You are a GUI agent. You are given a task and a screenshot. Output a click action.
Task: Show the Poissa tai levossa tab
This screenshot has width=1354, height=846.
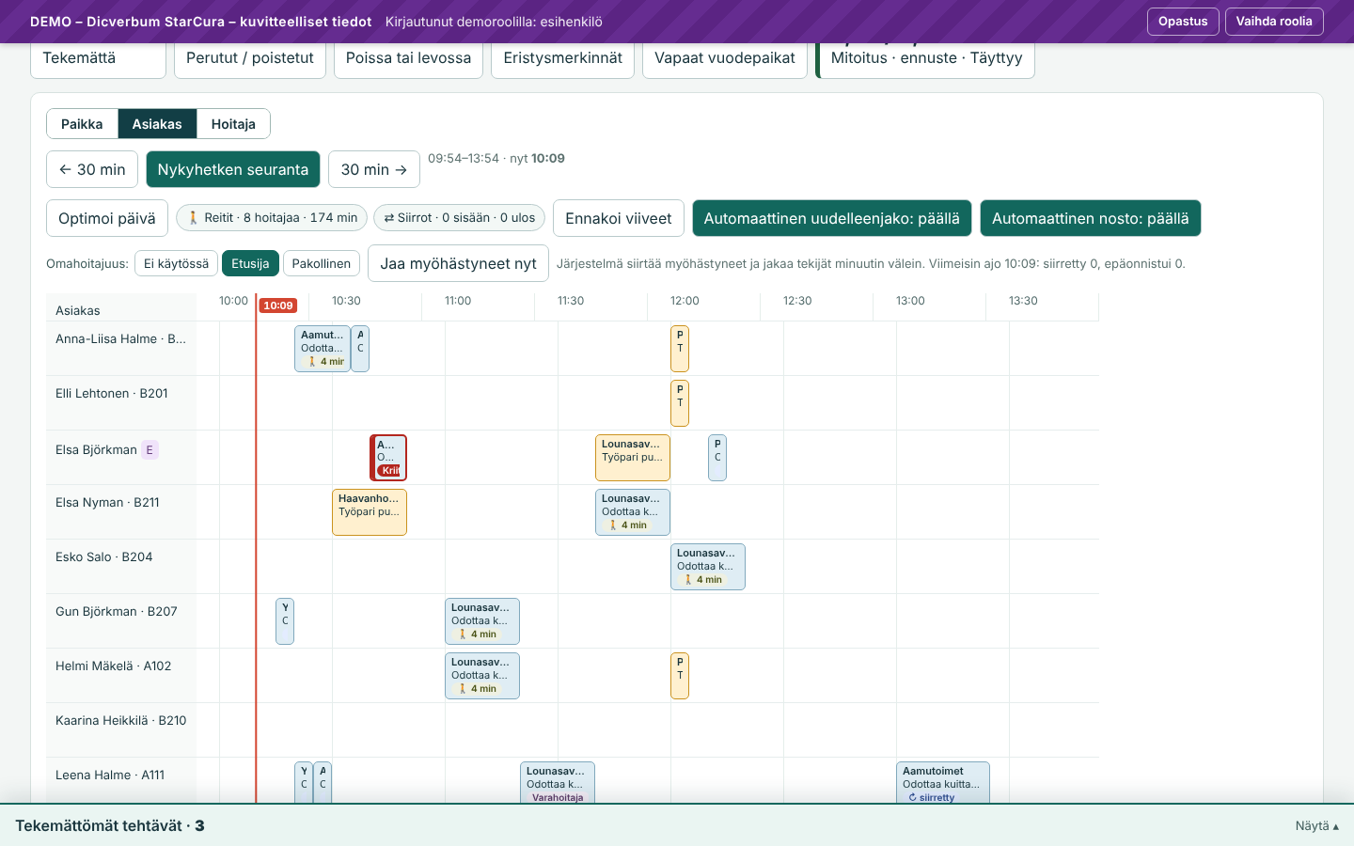tap(408, 58)
